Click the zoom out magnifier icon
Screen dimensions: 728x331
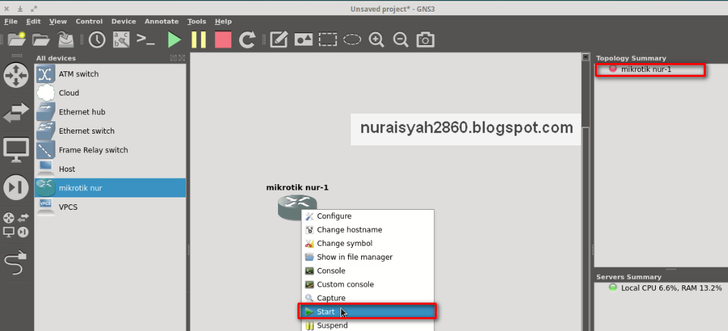[400, 39]
